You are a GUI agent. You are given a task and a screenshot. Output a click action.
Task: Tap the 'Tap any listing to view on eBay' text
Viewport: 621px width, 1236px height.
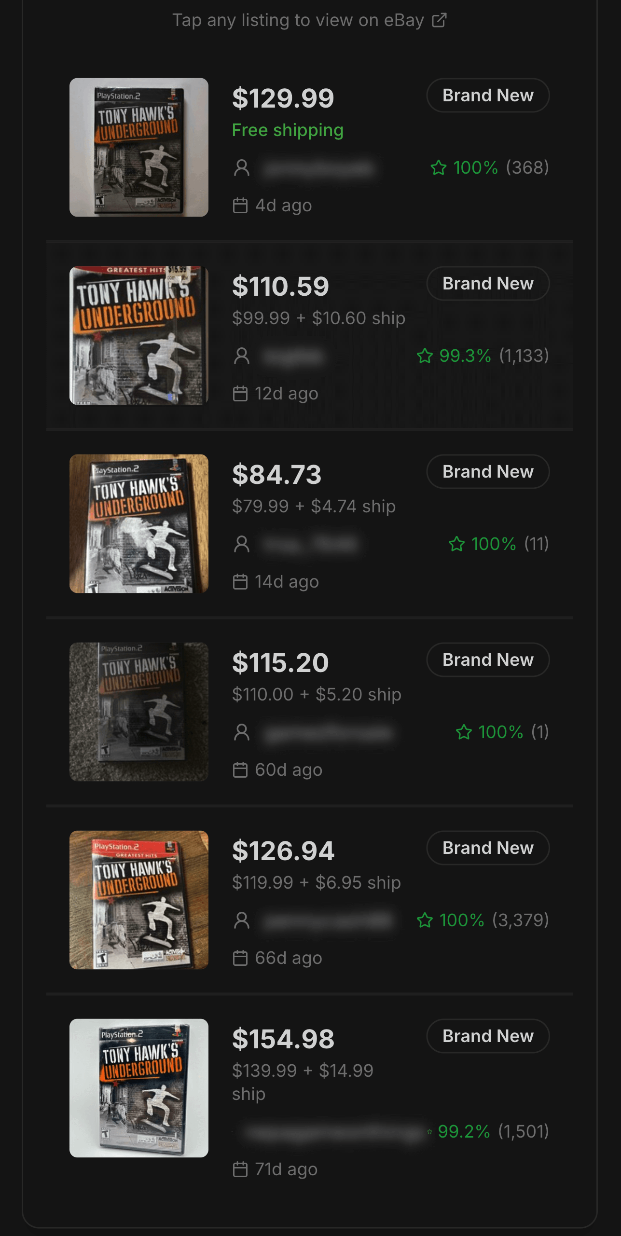[x=298, y=20]
